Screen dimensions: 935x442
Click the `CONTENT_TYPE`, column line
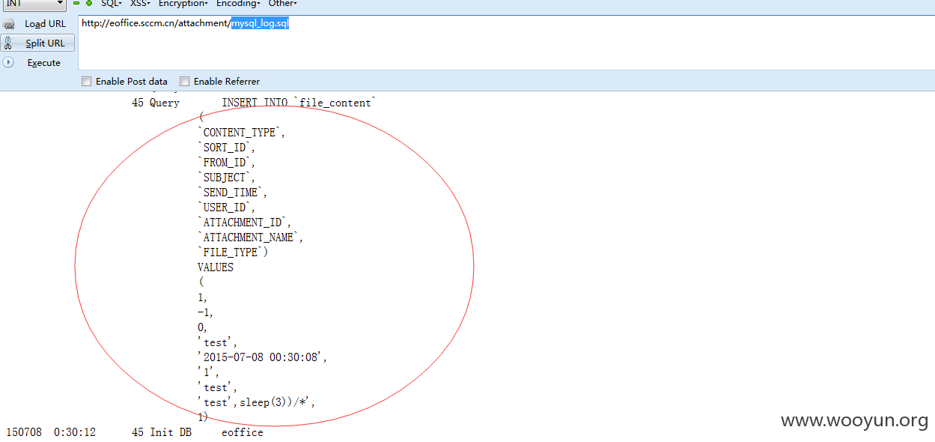pos(242,133)
